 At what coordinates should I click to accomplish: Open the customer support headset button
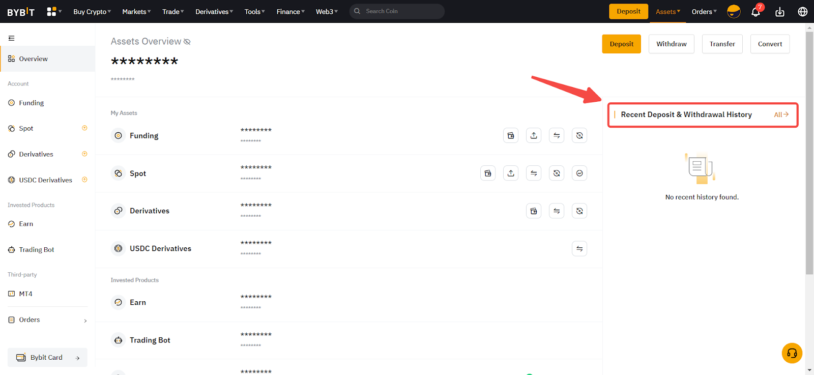[x=792, y=353]
